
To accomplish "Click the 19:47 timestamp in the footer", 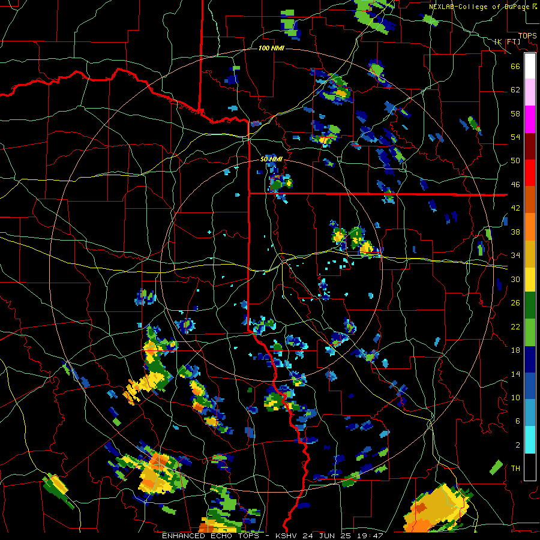I will click(371, 536).
